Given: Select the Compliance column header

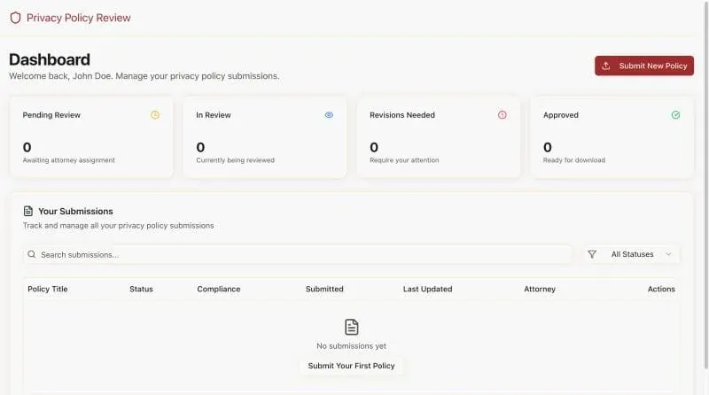Looking at the screenshot, I should click(218, 289).
